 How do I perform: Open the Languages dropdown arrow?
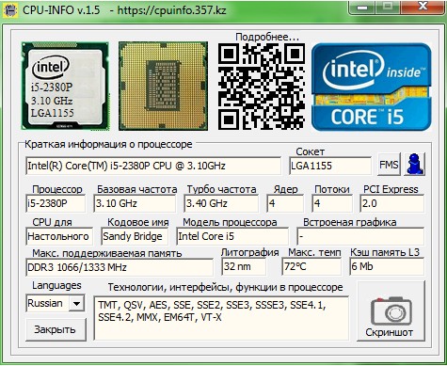(x=76, y=303)
